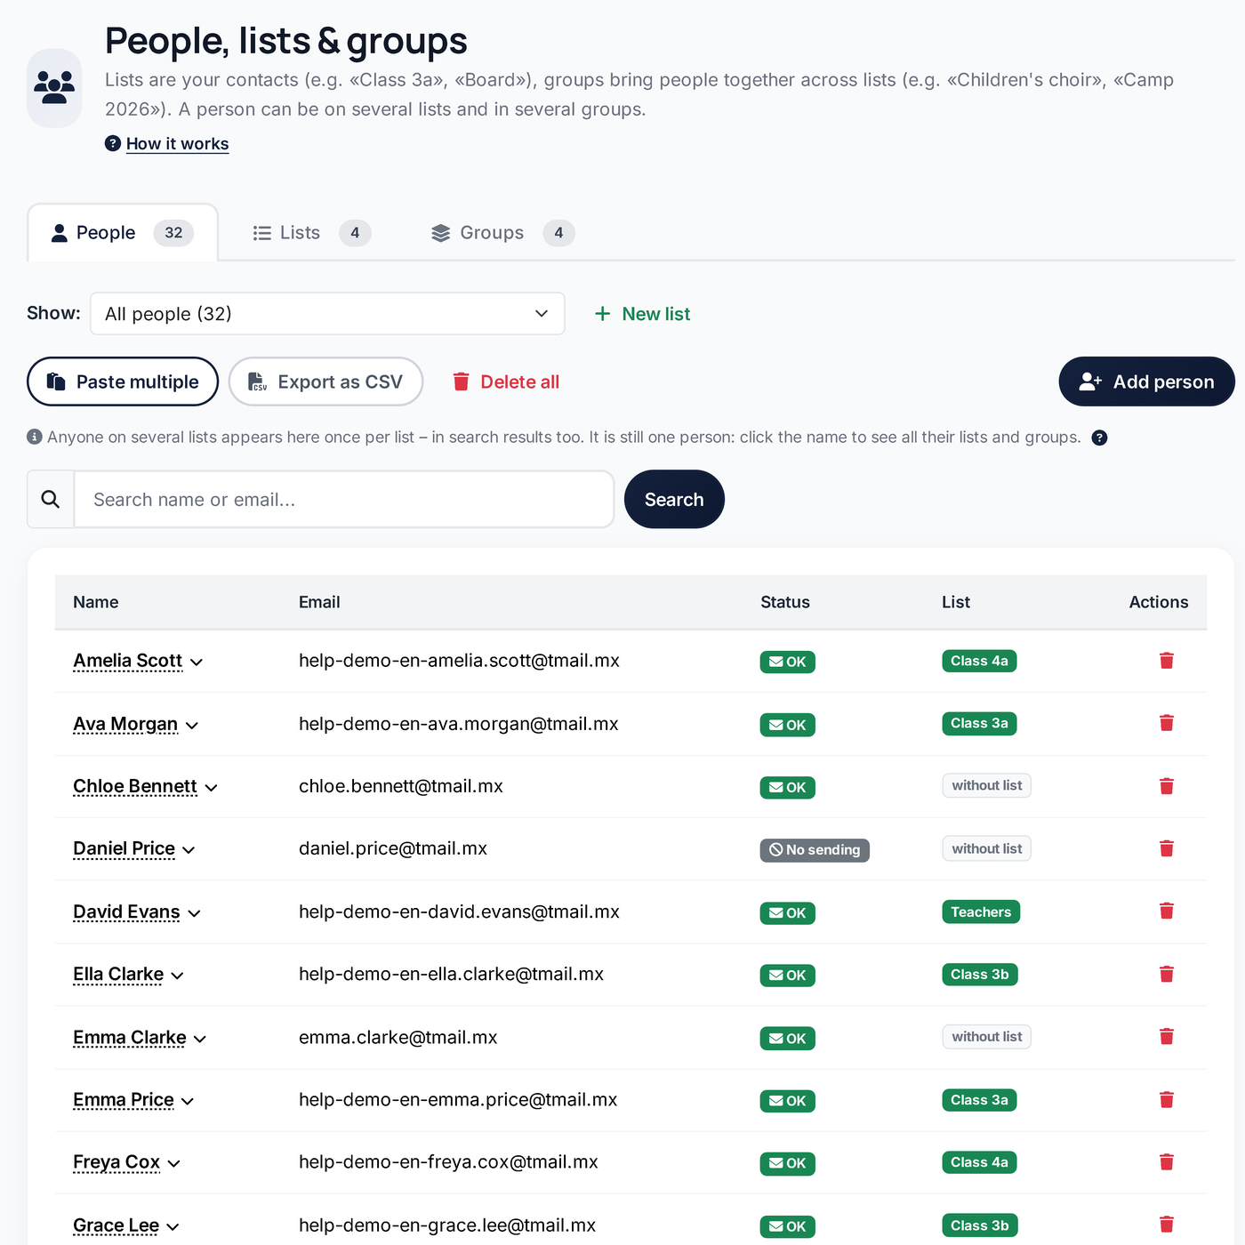Screen dimensions: 1245x1245
Task: Delete Amelia Scott using trash icon
Action: pyautogui.click(x=1167, y=661)
